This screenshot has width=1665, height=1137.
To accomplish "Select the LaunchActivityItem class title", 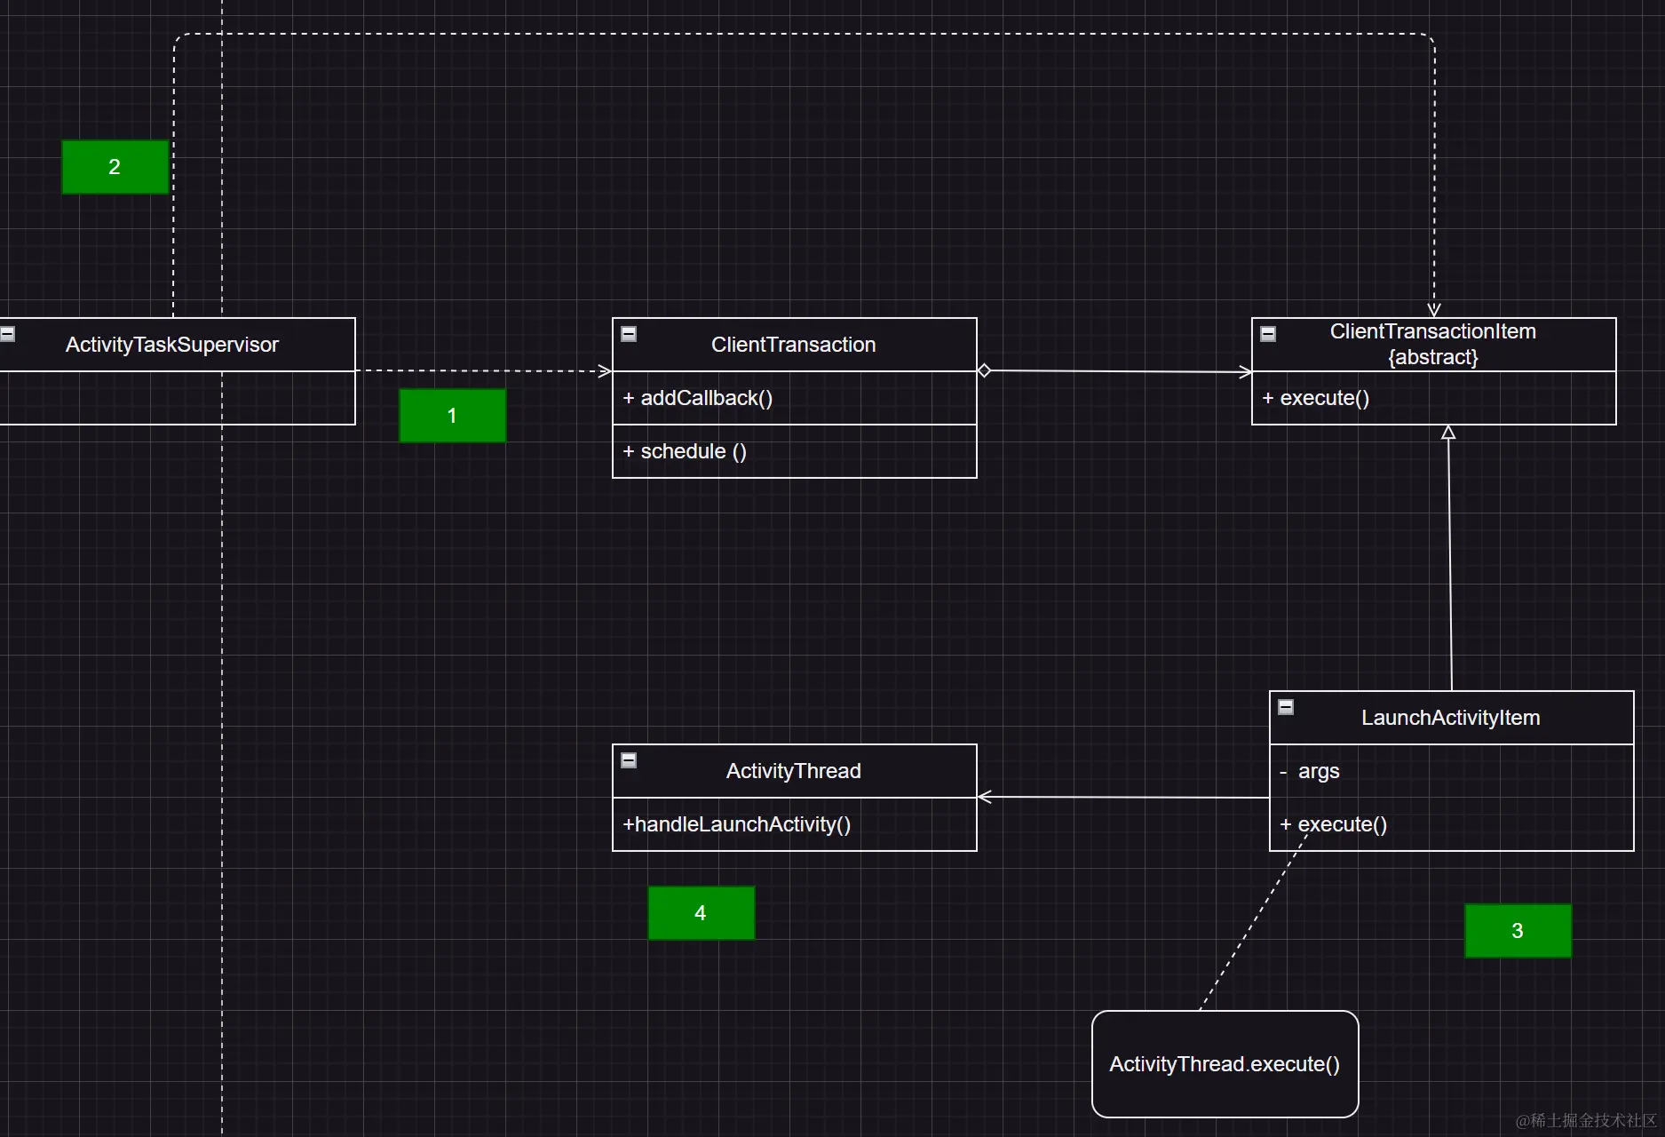I will [1451, 718].
